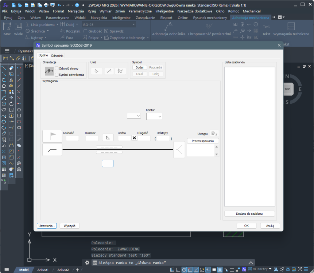The height and width of the screenshot is (273, 314).
Task: Click the Dodaj symbol button
Action: click(140, 68)
